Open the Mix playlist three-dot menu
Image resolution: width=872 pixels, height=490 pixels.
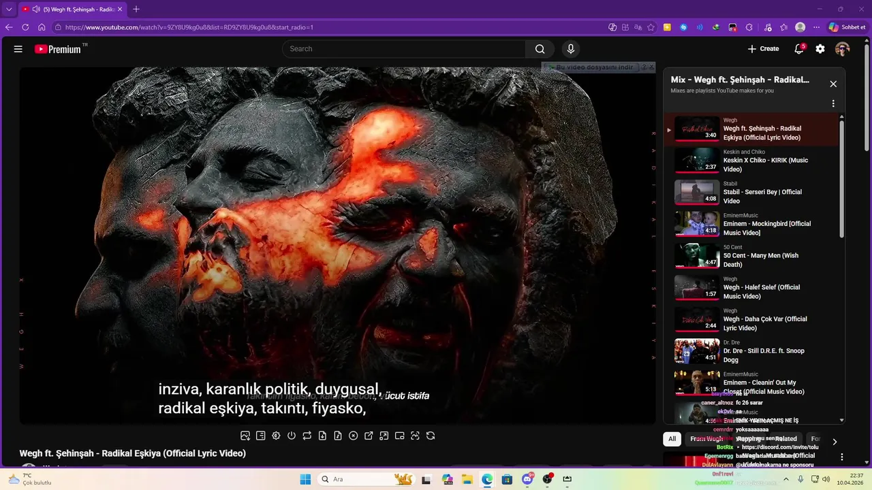833,104
